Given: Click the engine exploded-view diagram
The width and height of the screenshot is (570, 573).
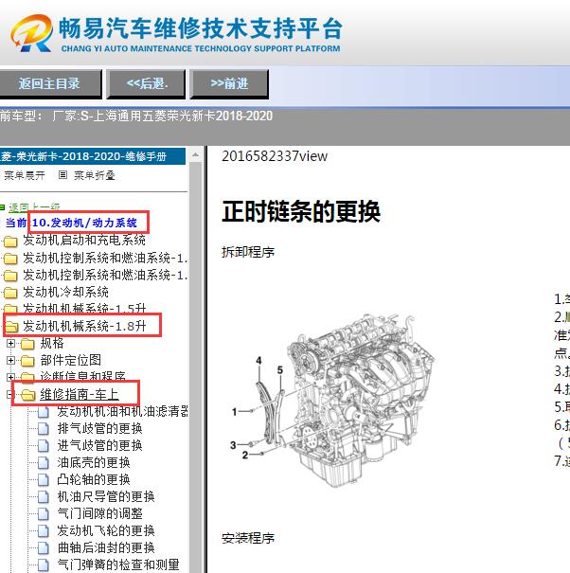Looking at the screenshot, I should [332, 400].
